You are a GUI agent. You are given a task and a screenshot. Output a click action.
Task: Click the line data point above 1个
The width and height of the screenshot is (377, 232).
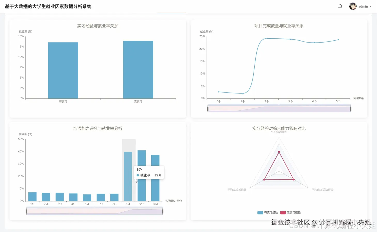[242, 93]
